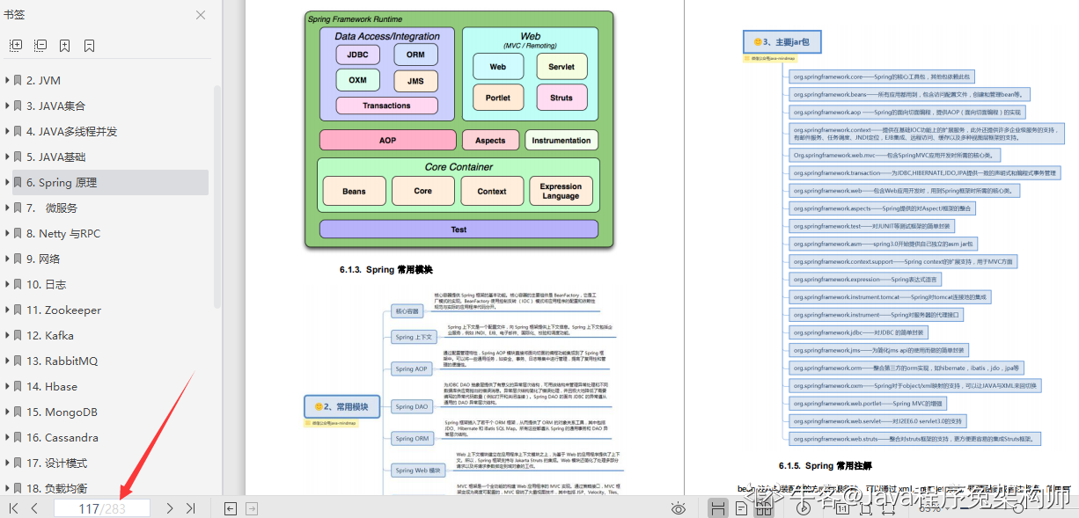This screenshot has height=518, width=1079.
Task: Expand the 3. JAVA集合 bookmark
Action: (x=7, y=106)
